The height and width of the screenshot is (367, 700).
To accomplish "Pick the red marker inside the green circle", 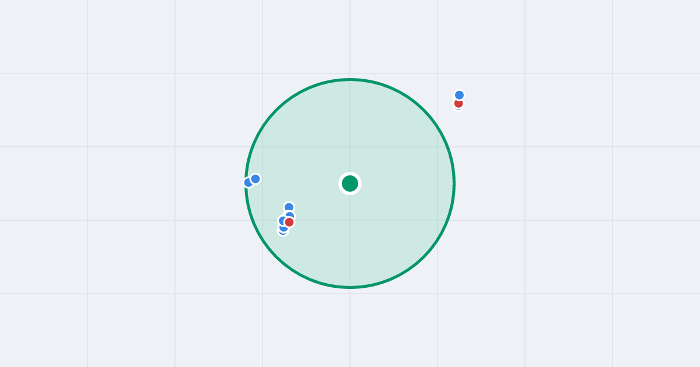I will click(x=289, y=222).
